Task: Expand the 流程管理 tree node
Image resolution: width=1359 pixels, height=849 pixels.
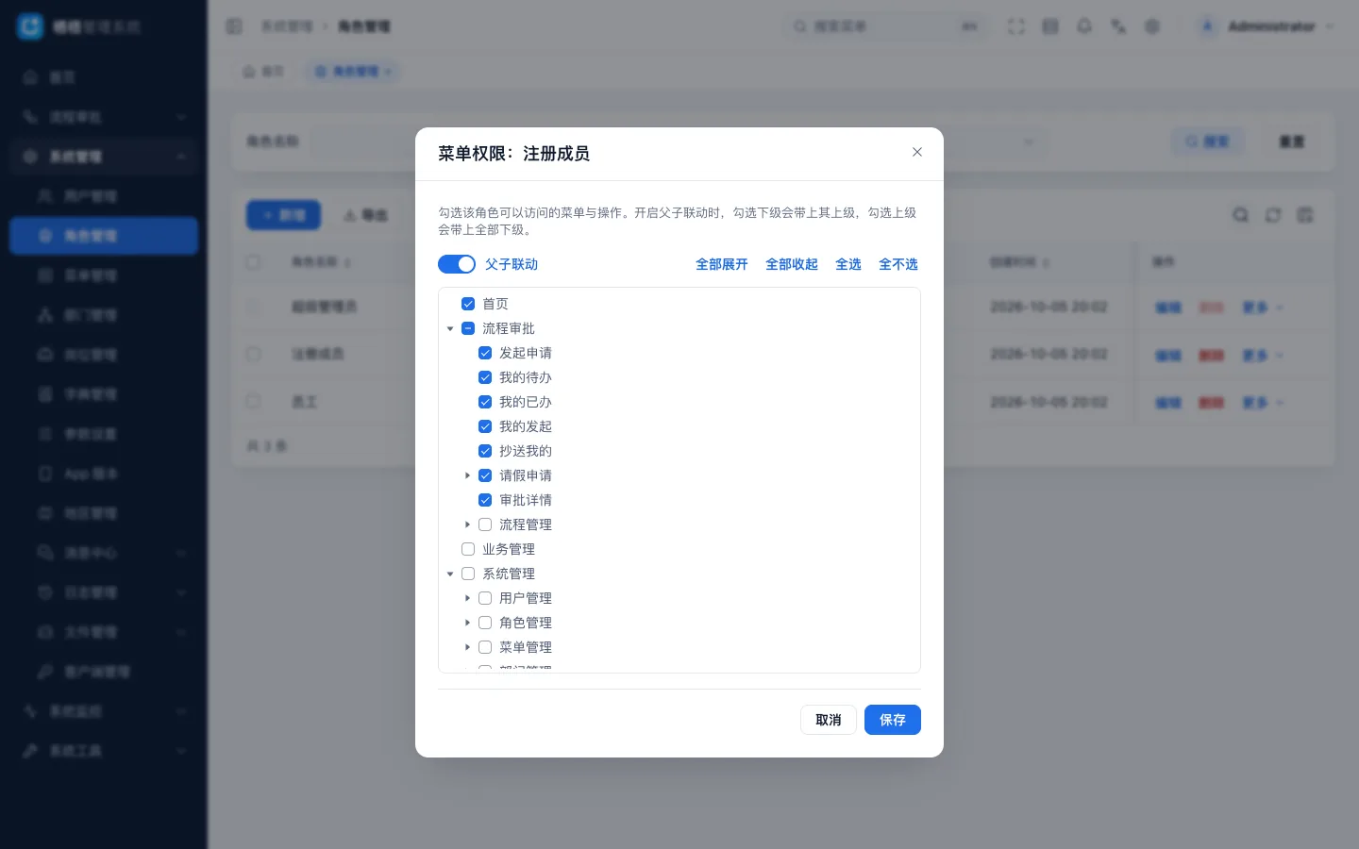Action: [x=467, y=524]
